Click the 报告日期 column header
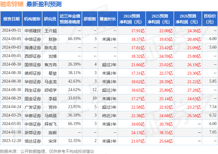This screenshot has width=218, height=154. click(x=11, y=19)
